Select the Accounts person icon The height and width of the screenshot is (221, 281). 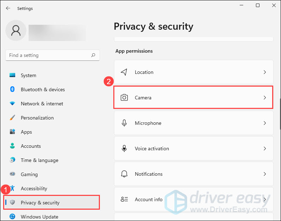coord(13,146)
